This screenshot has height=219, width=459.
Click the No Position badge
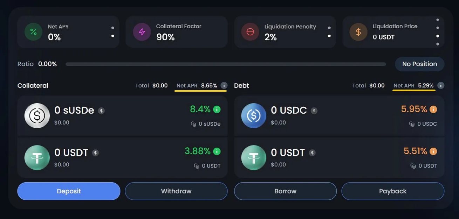pyautogui.click(x=419, y=64)
